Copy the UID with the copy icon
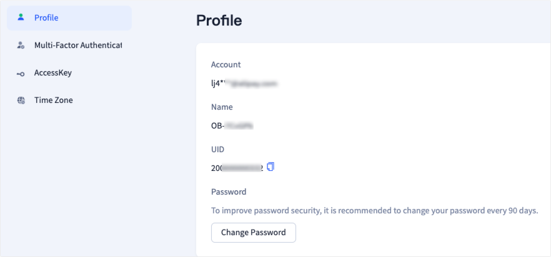 pyautogui.click(x=271, y=167)
